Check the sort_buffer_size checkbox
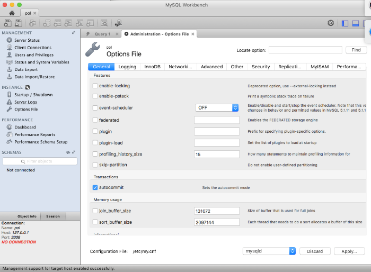 95,222
